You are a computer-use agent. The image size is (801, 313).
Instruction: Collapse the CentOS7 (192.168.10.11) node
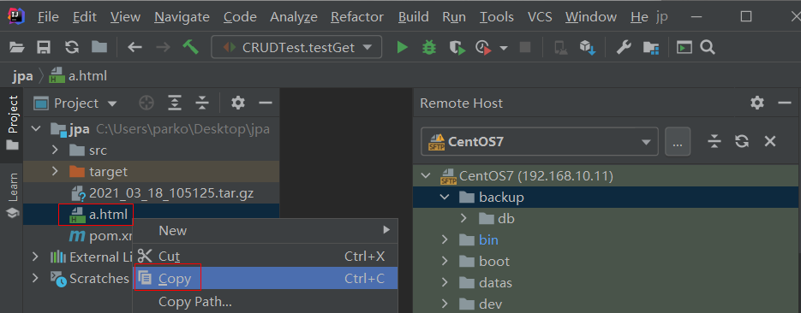point(425,176)
